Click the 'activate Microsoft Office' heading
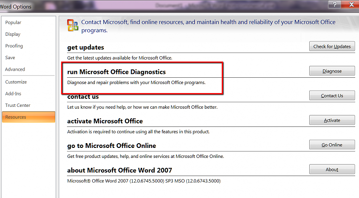 (x=105, y=121)
